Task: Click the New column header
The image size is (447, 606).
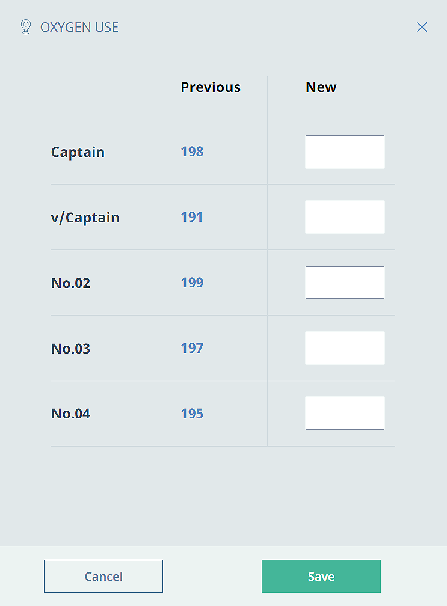Action: (321, 87)
